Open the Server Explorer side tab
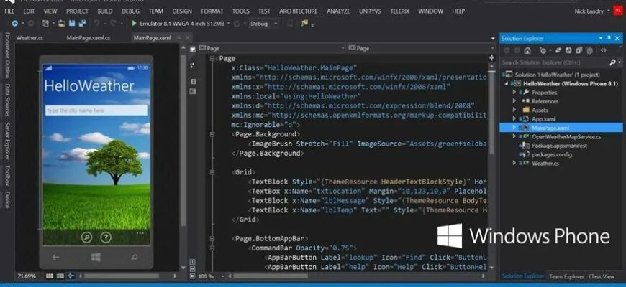This screenshot has height=287, width=626. point(7,141)
